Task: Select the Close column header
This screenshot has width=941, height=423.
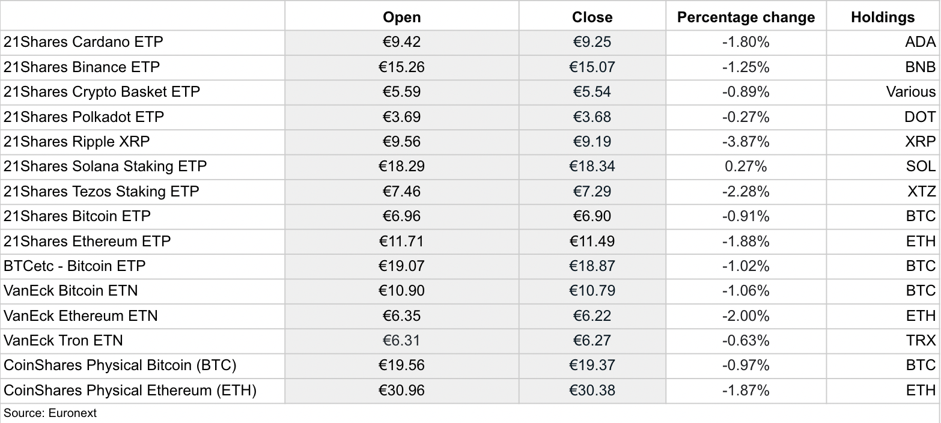Action: [592, 17]
